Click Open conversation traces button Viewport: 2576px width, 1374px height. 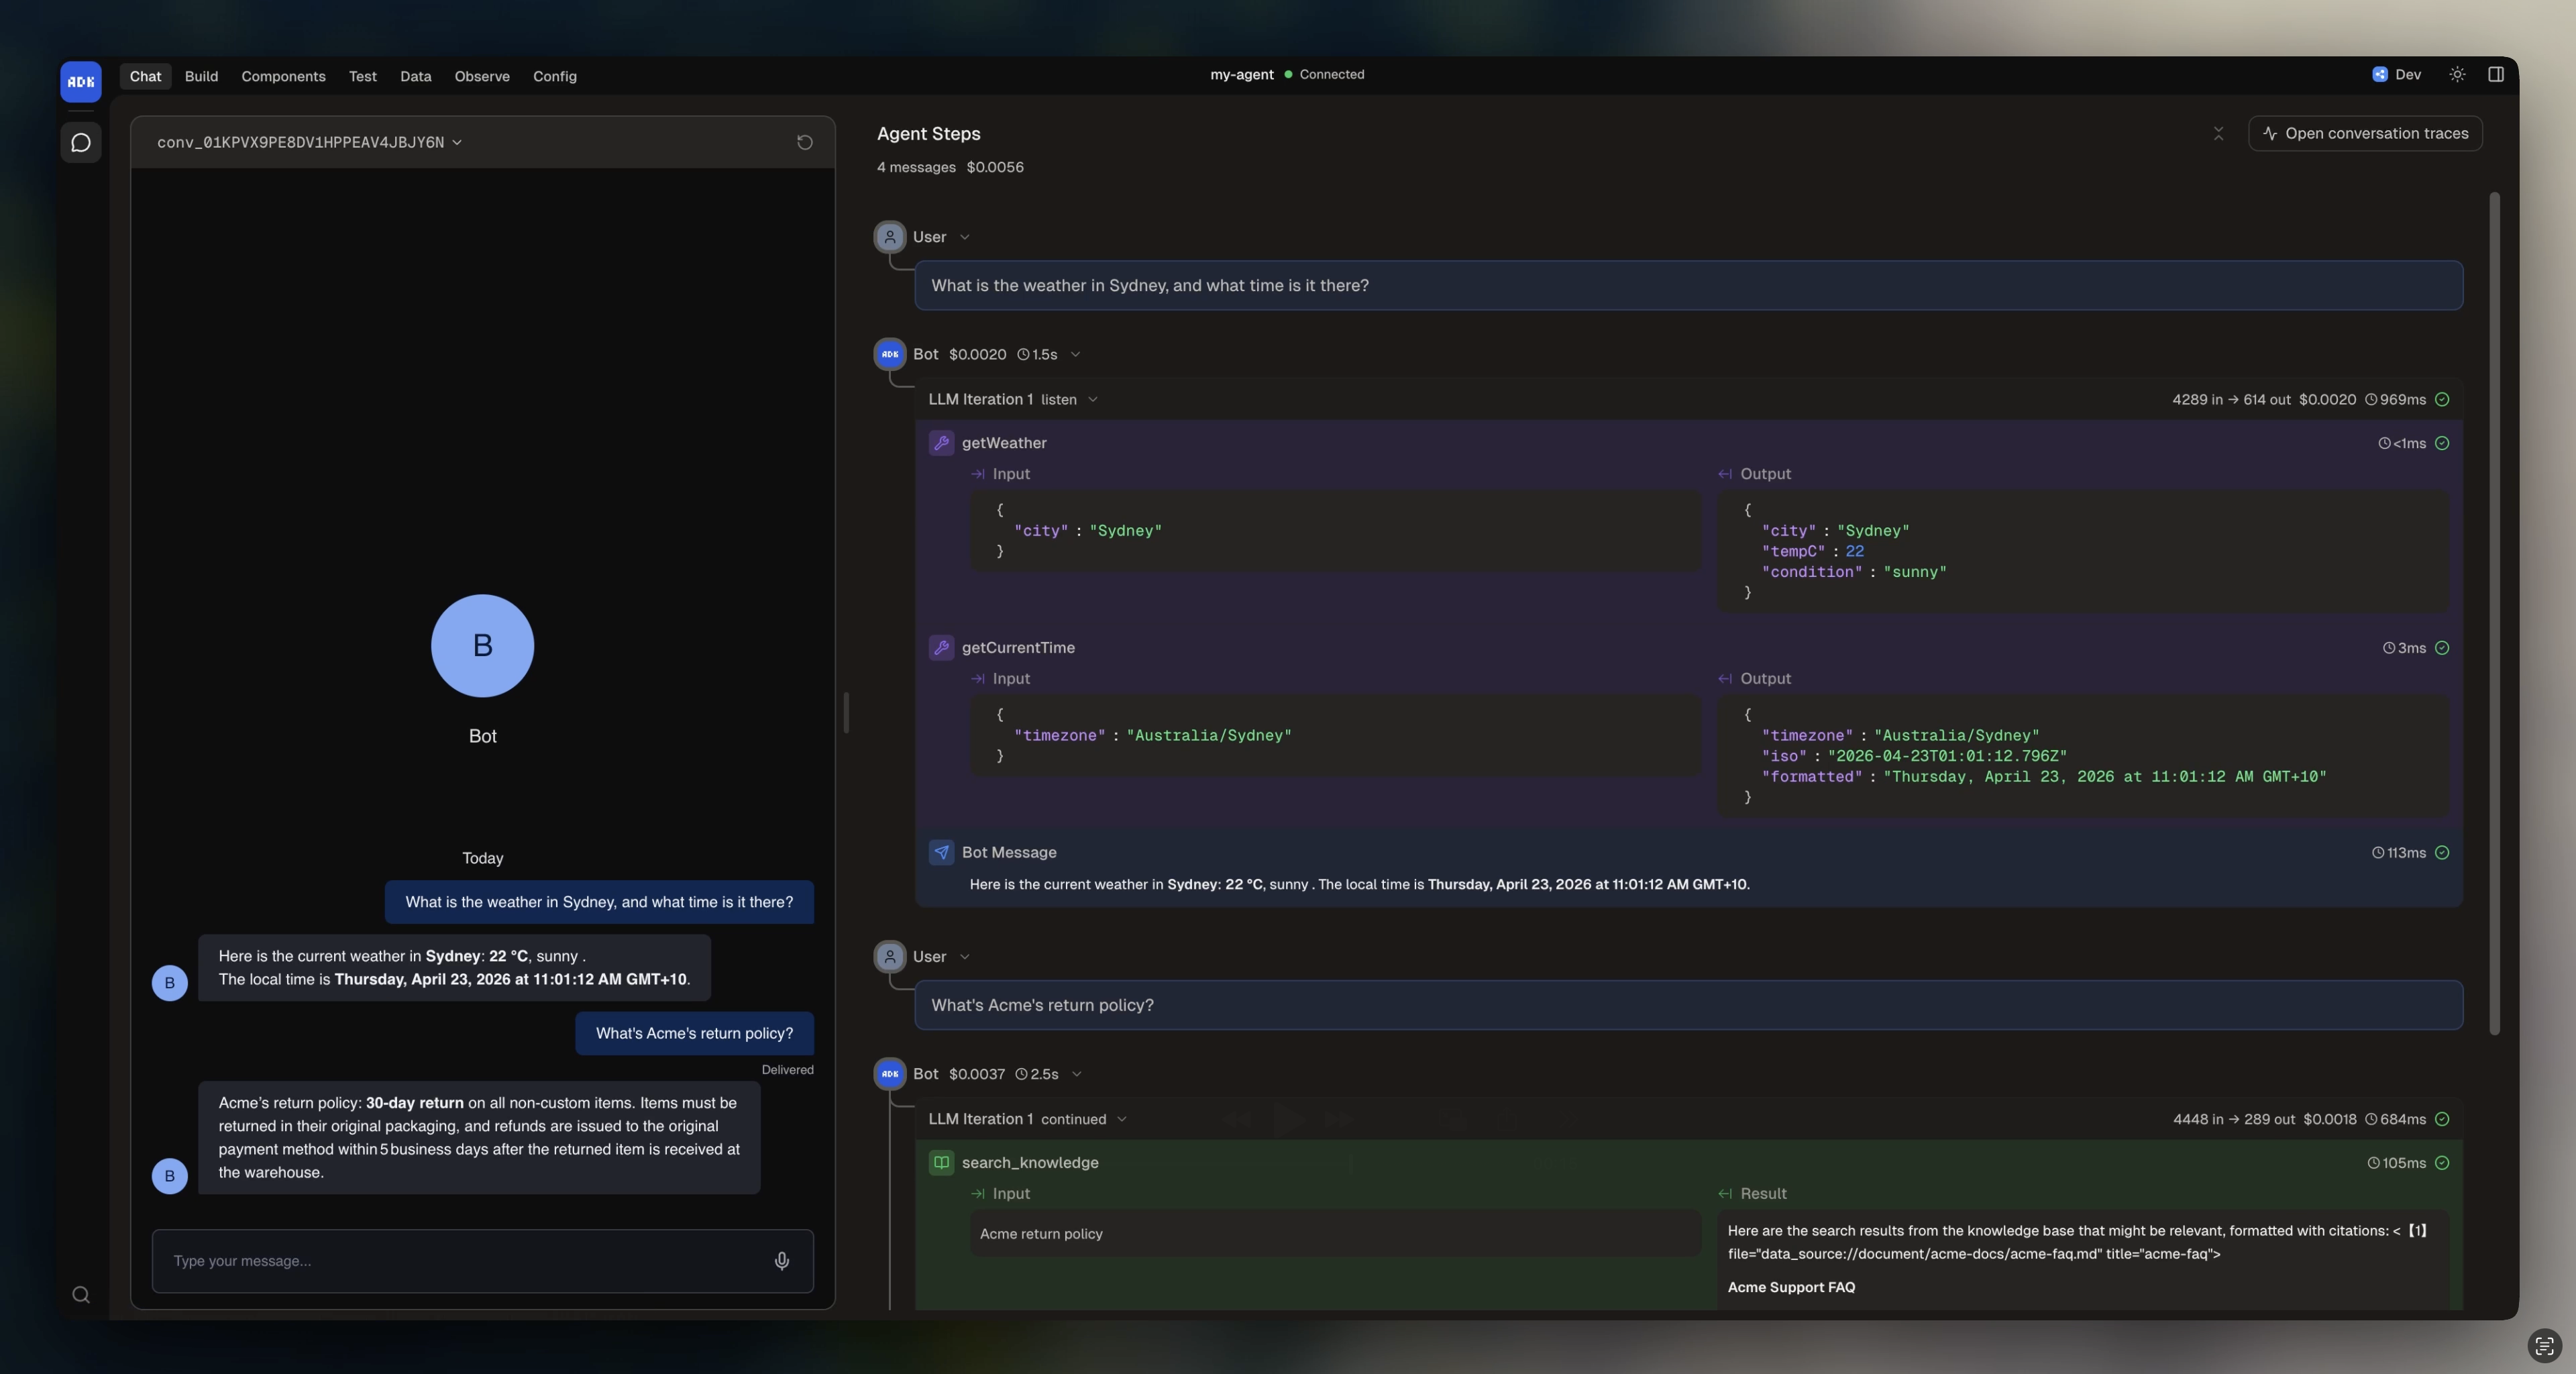point(2365,134)
